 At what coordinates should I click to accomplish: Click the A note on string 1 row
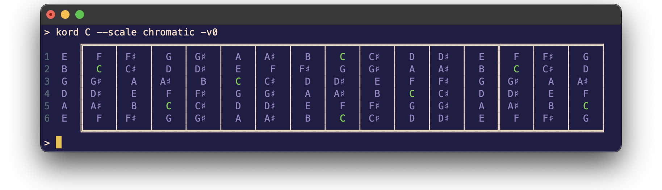point(238,57)
